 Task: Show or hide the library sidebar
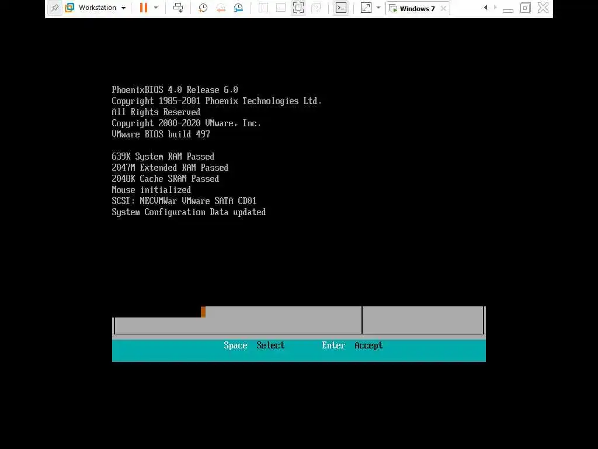point(263,8)
